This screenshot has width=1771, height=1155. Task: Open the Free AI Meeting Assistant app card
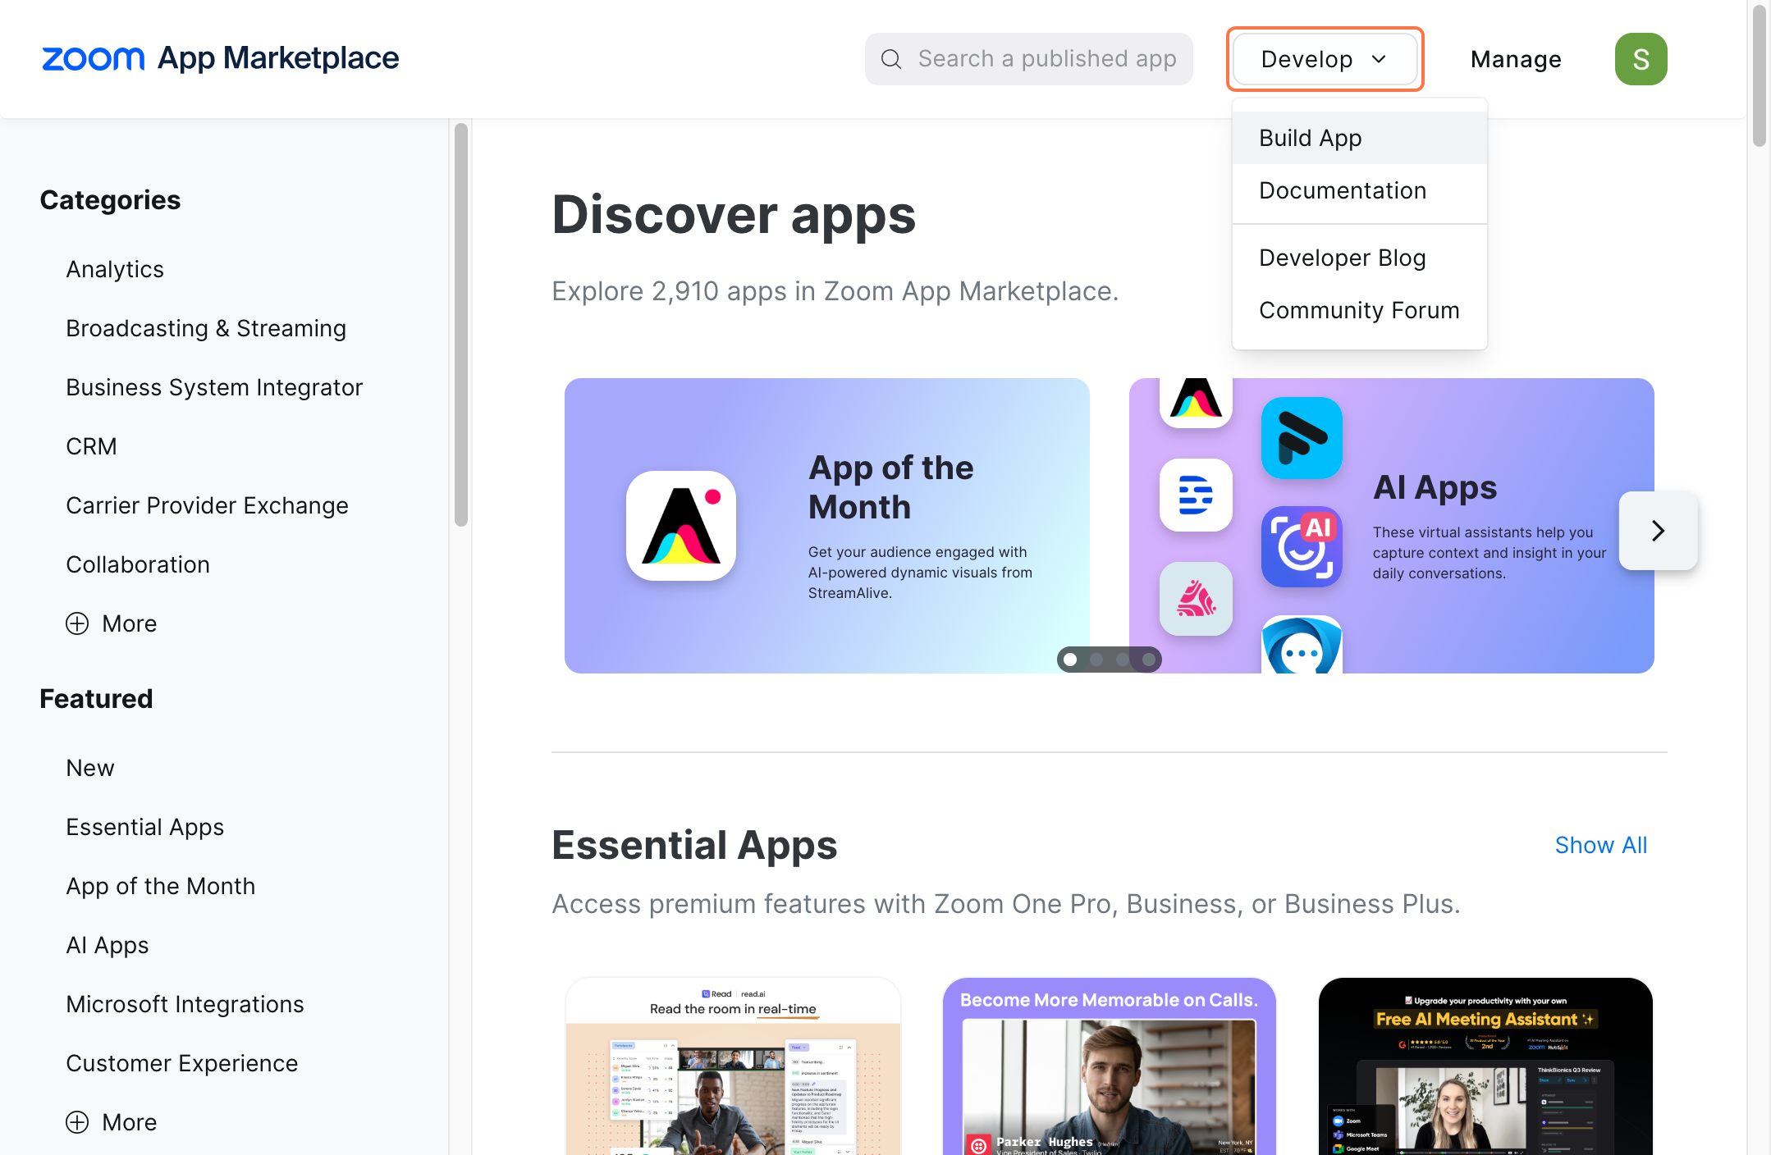[1485, 1066]
